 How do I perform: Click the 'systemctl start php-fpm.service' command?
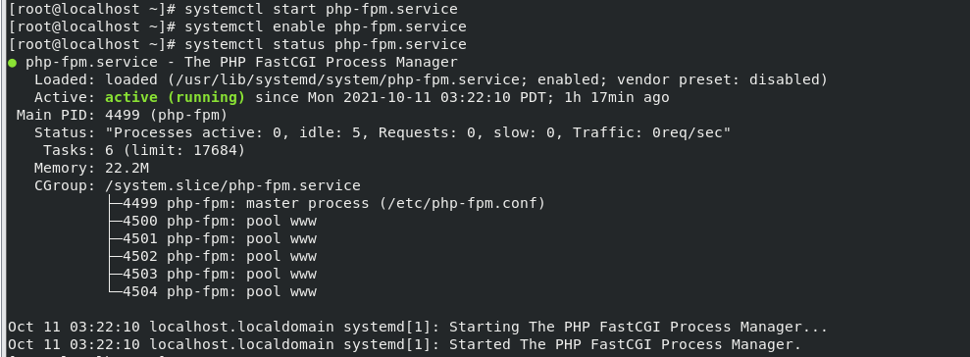click(x=321, y=9)
